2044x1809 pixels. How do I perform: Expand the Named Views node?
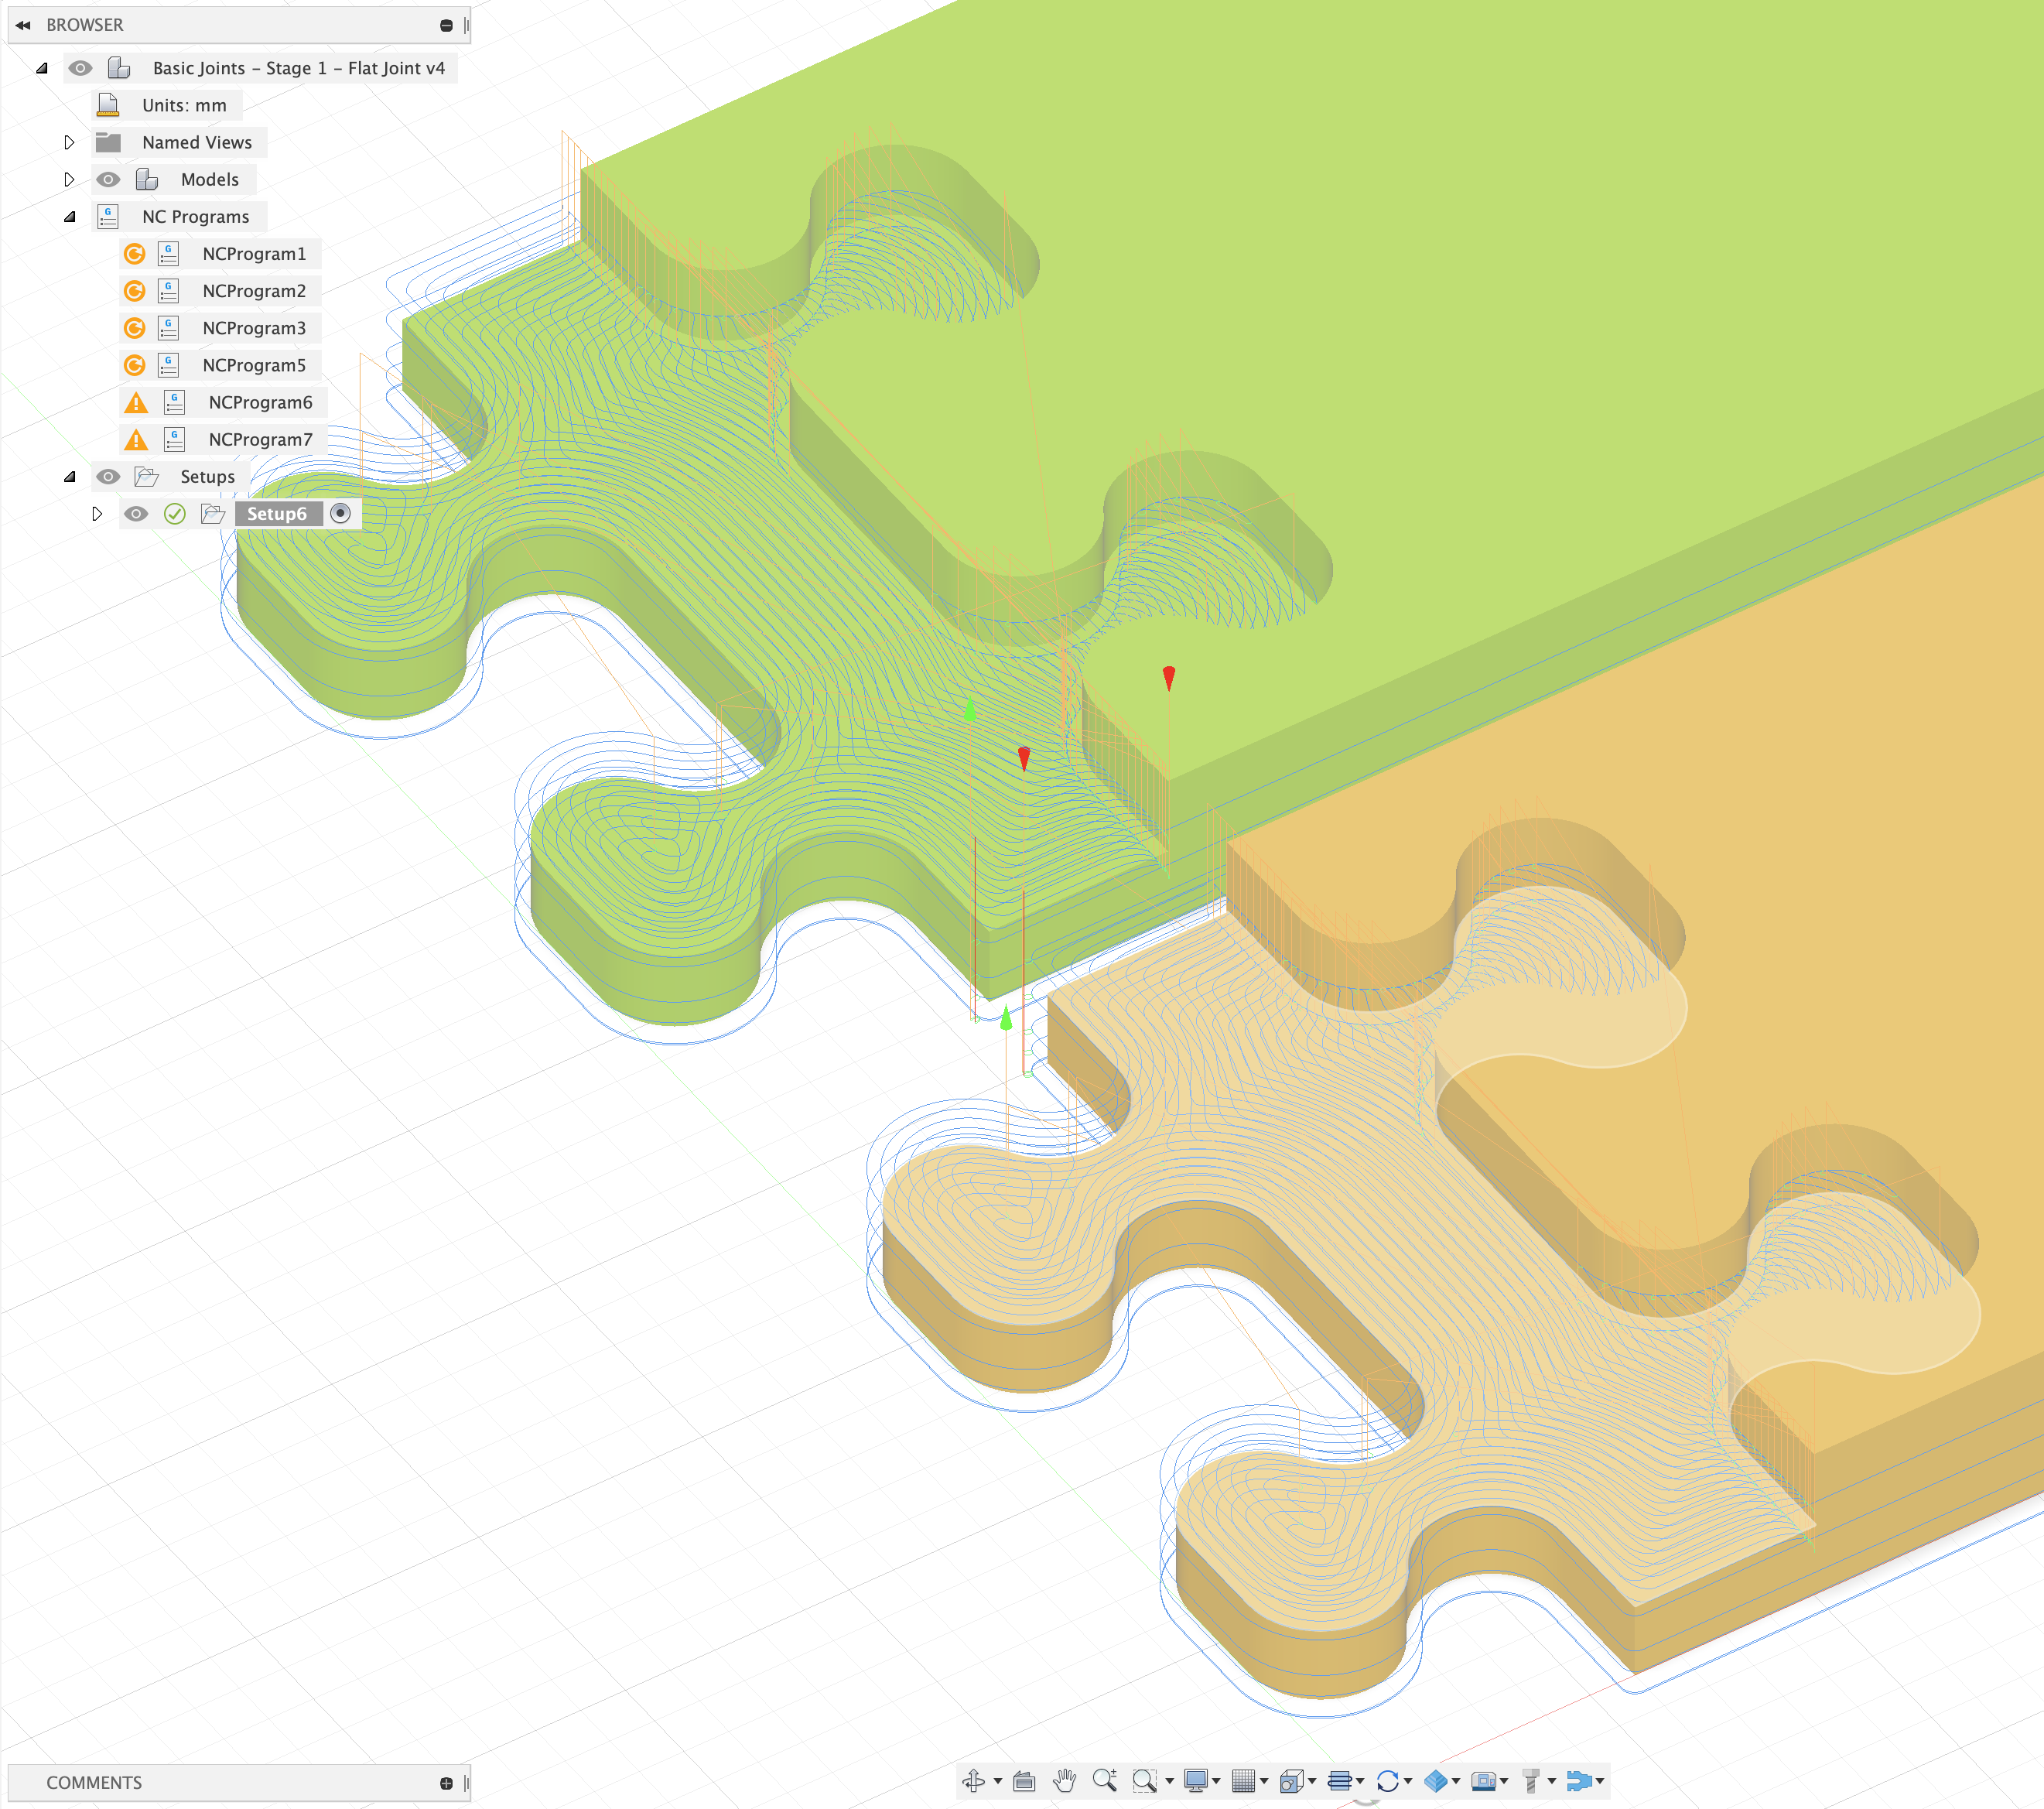click(69, 143)
